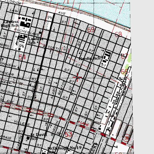Image resolution: width=154 pixels, height=154 pixels.
Task: Select the red section number 66
Action: [124, 72]
